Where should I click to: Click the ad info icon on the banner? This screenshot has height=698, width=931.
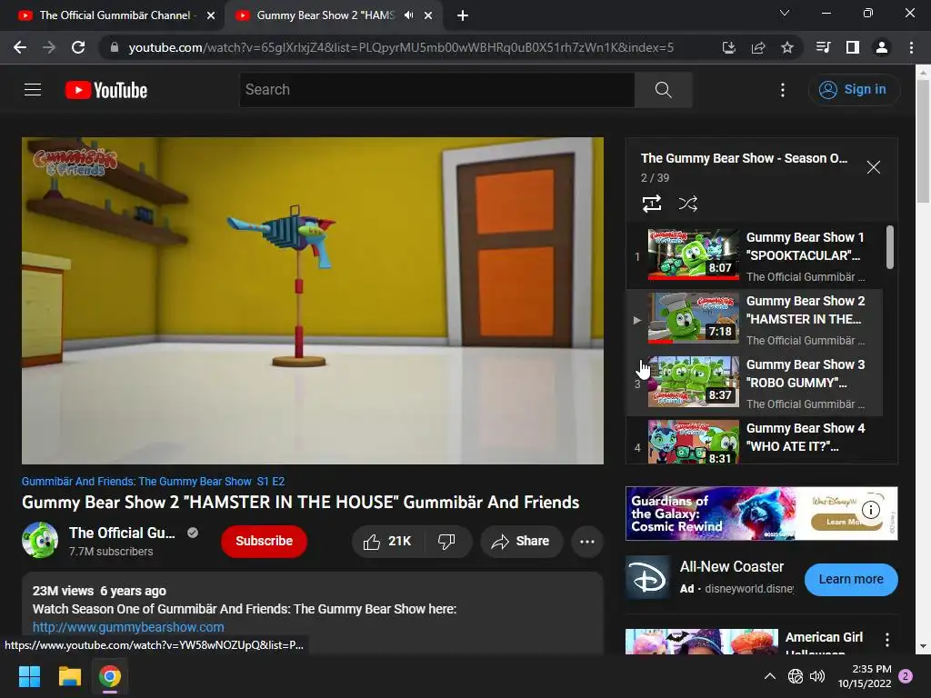[x=871, y=509]
